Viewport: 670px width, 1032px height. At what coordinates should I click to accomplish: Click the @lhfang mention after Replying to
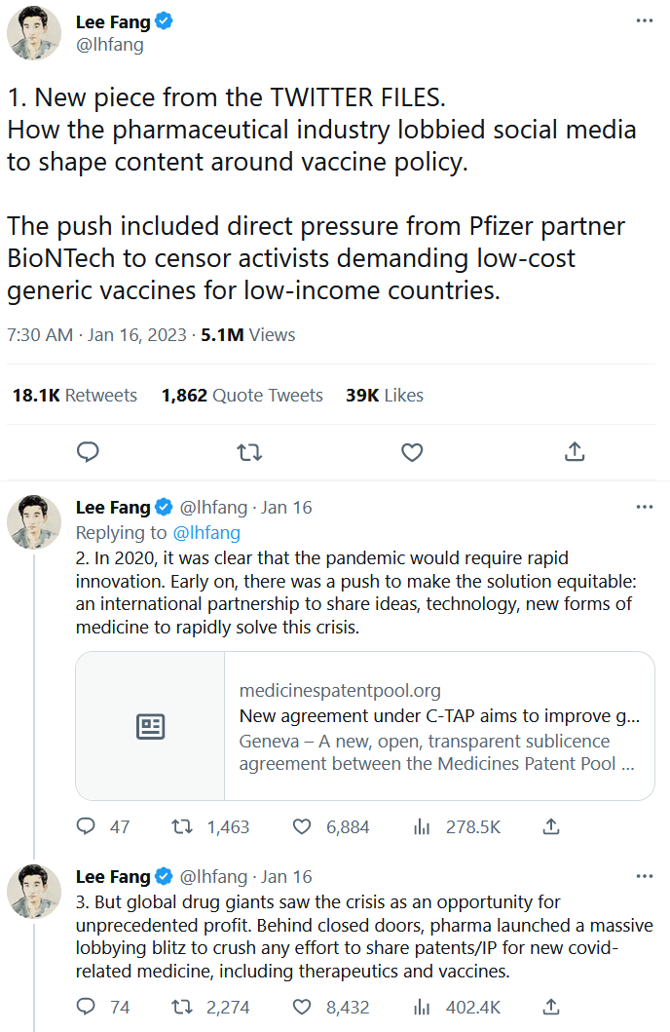205,533
